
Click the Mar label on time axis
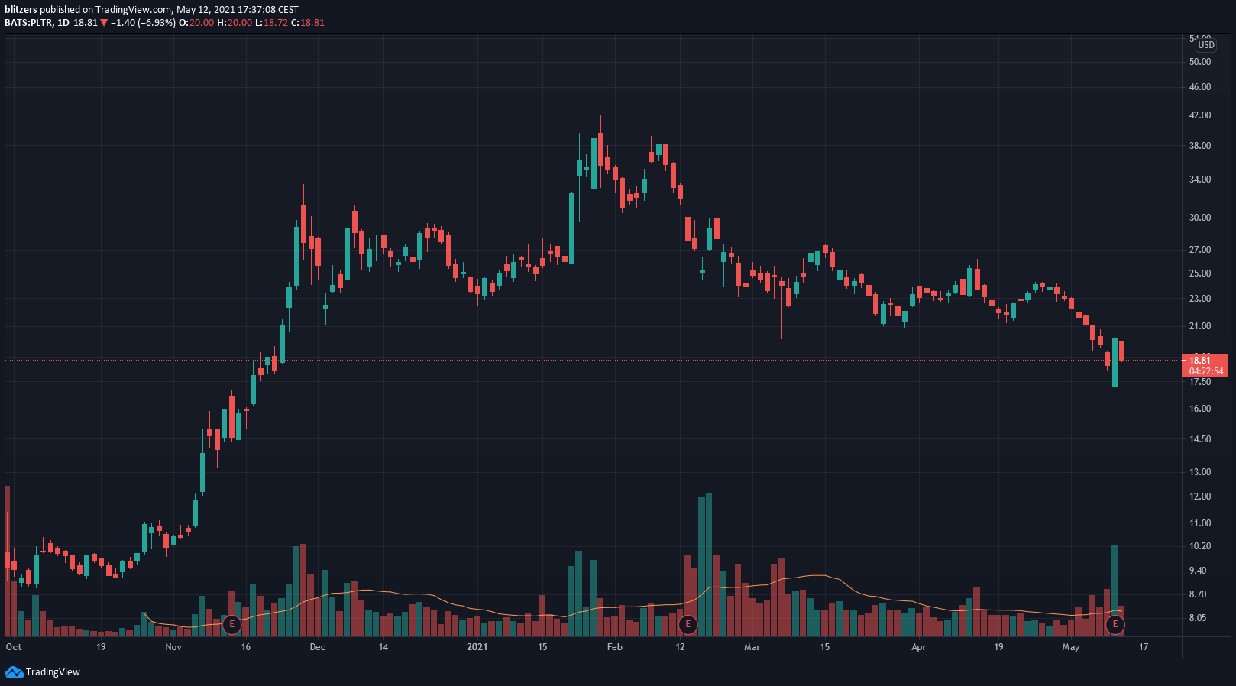tap(752, 647)
